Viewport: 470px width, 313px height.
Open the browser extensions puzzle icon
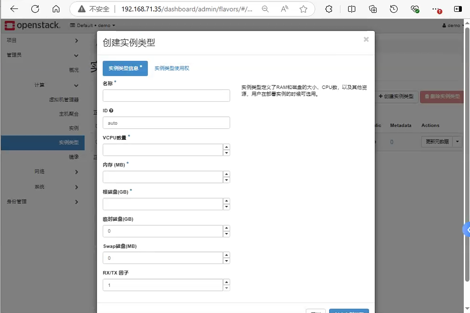point(329,9)
